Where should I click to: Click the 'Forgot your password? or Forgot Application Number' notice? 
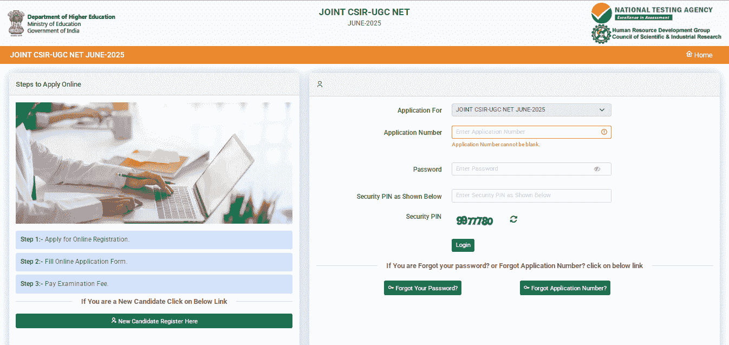515,266
